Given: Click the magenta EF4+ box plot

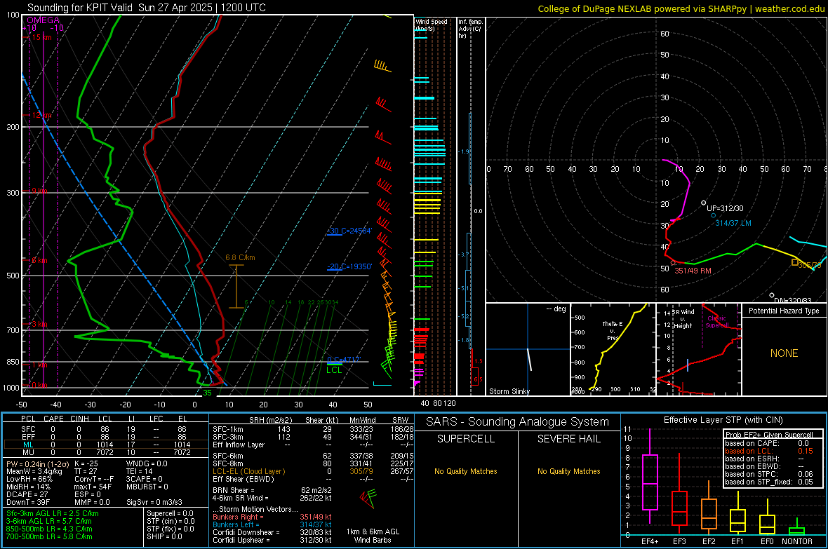Looking at the screenshot, I should (x=650, y=476).
